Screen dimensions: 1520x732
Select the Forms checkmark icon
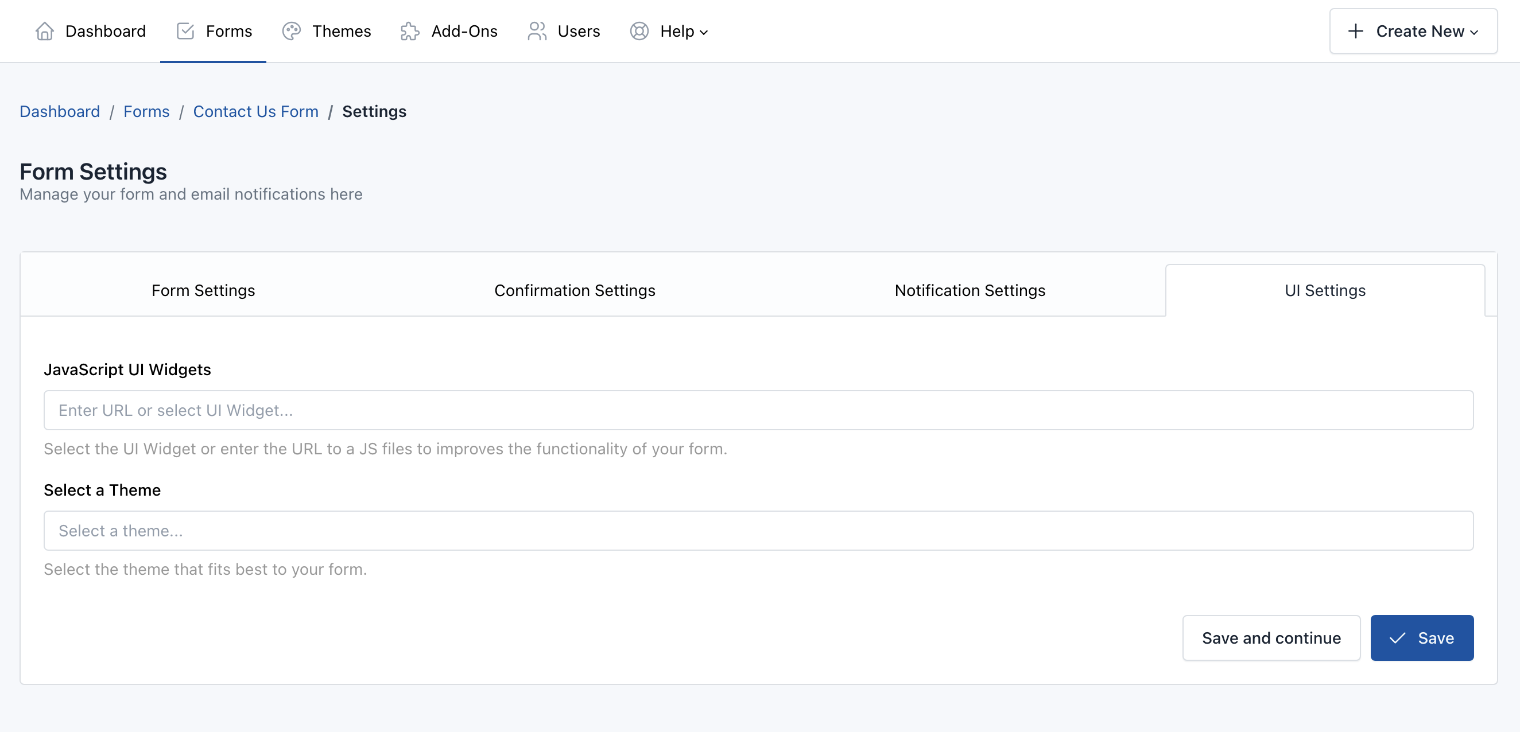(185, 30)
